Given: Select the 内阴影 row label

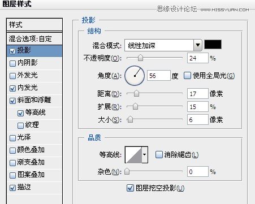Looking at the screenshot, I should pyautogui.click(x=28, y=63).
